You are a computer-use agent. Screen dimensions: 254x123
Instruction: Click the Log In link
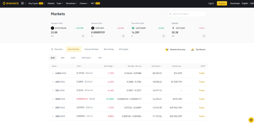click(211, 3)
